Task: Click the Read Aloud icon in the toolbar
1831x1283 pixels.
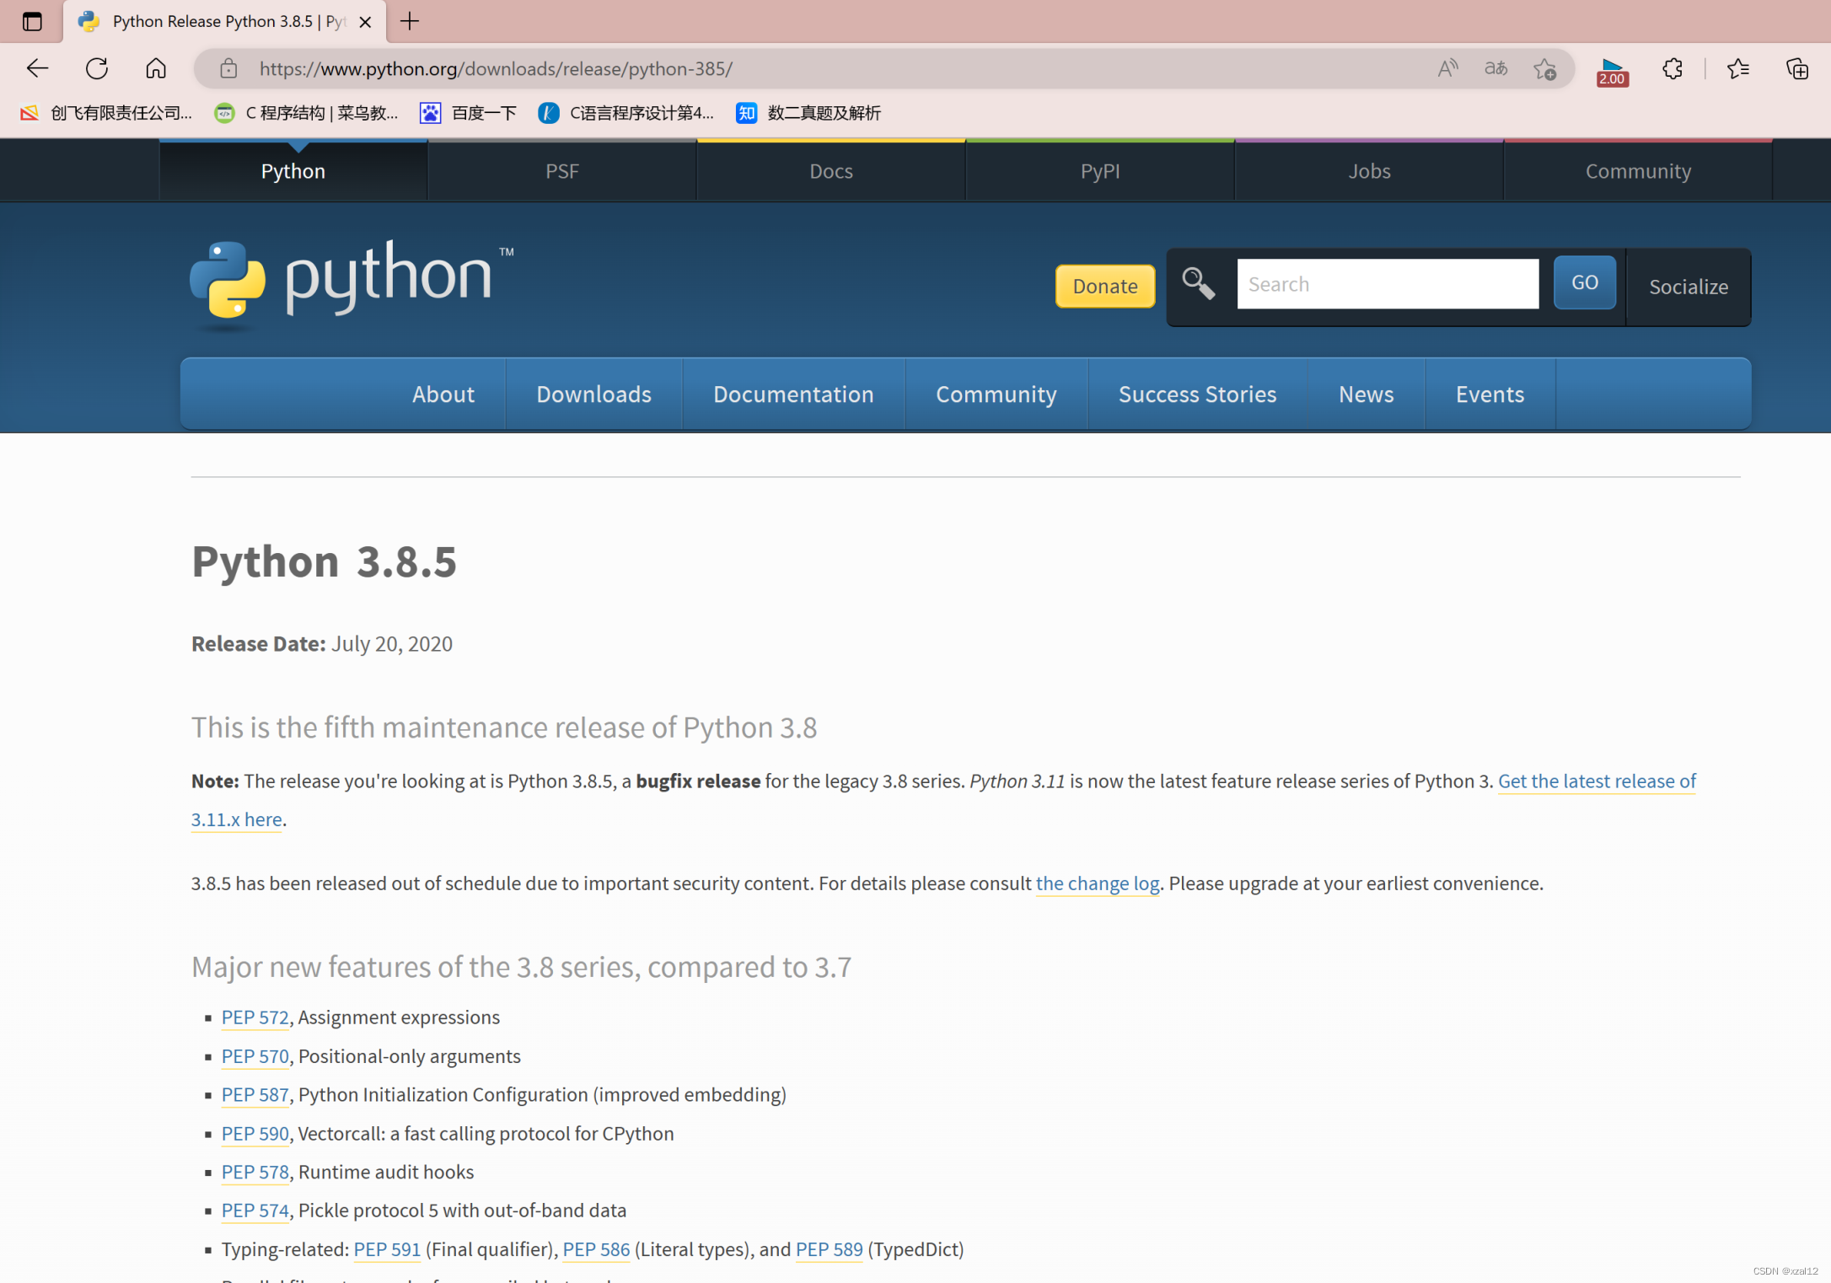Action: pyautogui.click(x=1447, y=68)
